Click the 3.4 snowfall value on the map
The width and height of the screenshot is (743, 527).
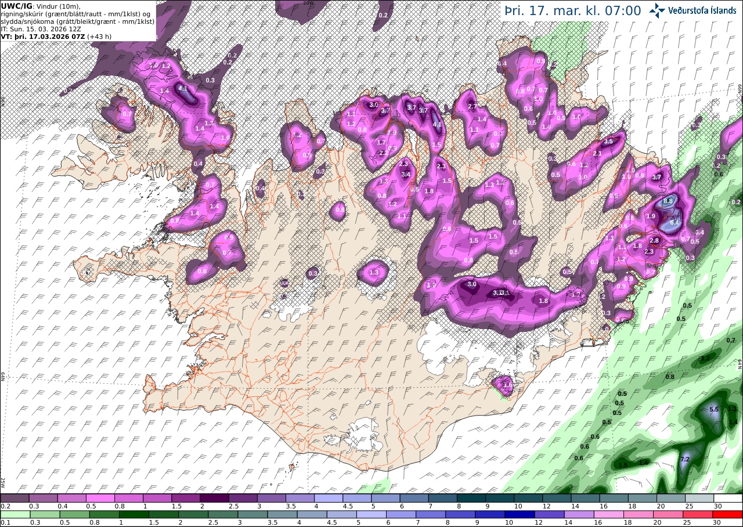coord(406,174)
